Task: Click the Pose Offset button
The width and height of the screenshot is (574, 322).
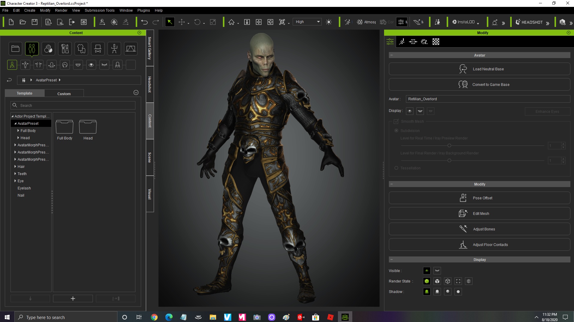Action: point(479,198)
